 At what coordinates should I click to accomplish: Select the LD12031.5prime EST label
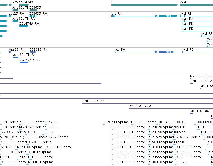click(39, 142)
